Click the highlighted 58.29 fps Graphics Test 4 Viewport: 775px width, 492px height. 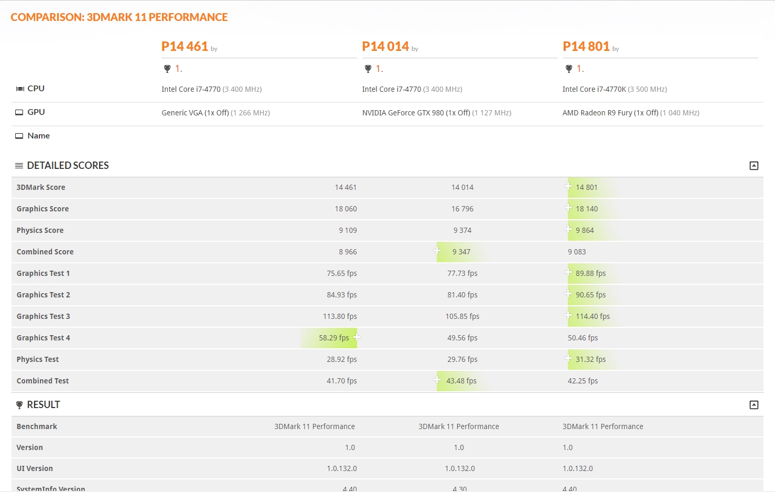tap(333, 338)
